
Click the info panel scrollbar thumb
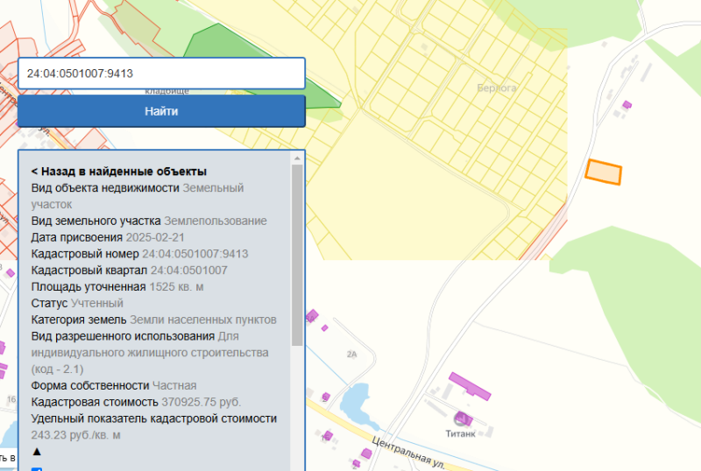pos(297,255)
